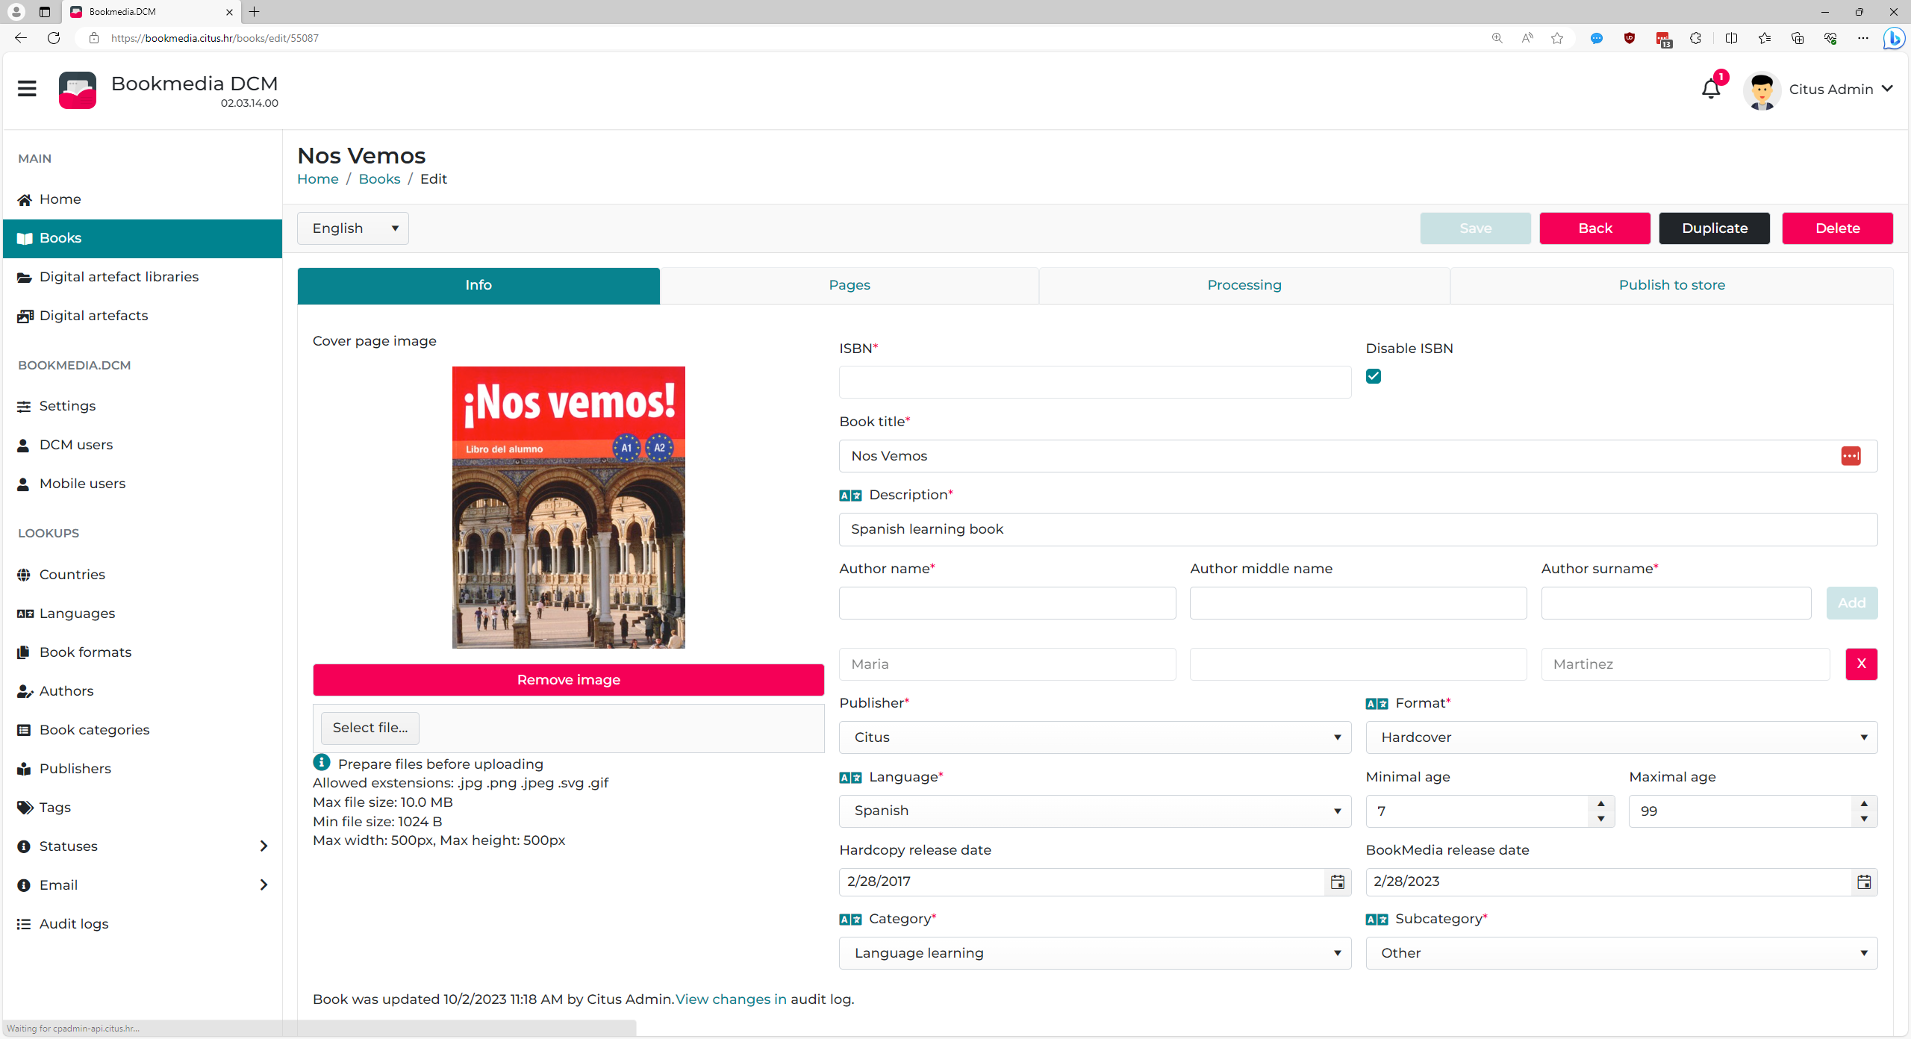Follow the View changes in link
The width and height of the screenshot is (1911, 1039).
(731, 999)
